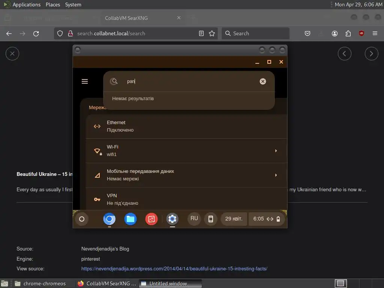Click the show desktop icon in panel
This screenshot has height=288, width=384.
(4, 283)
